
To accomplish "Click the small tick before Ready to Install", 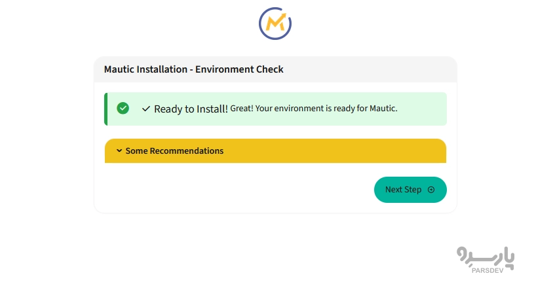I will (146, 109).
